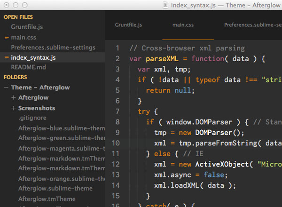Expand the Afterglow subfolder
This screenshot has width=282, height=207.
[13, 97]
